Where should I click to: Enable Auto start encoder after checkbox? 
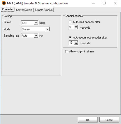coord(70,22)
